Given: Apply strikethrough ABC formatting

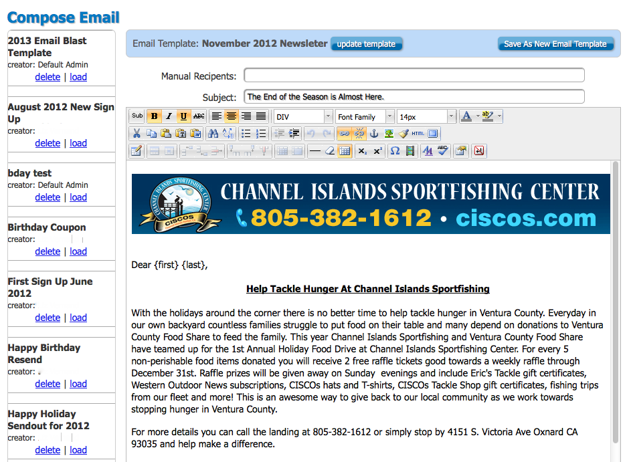Looking at the screenshot, I should click(x=199, y=116).
